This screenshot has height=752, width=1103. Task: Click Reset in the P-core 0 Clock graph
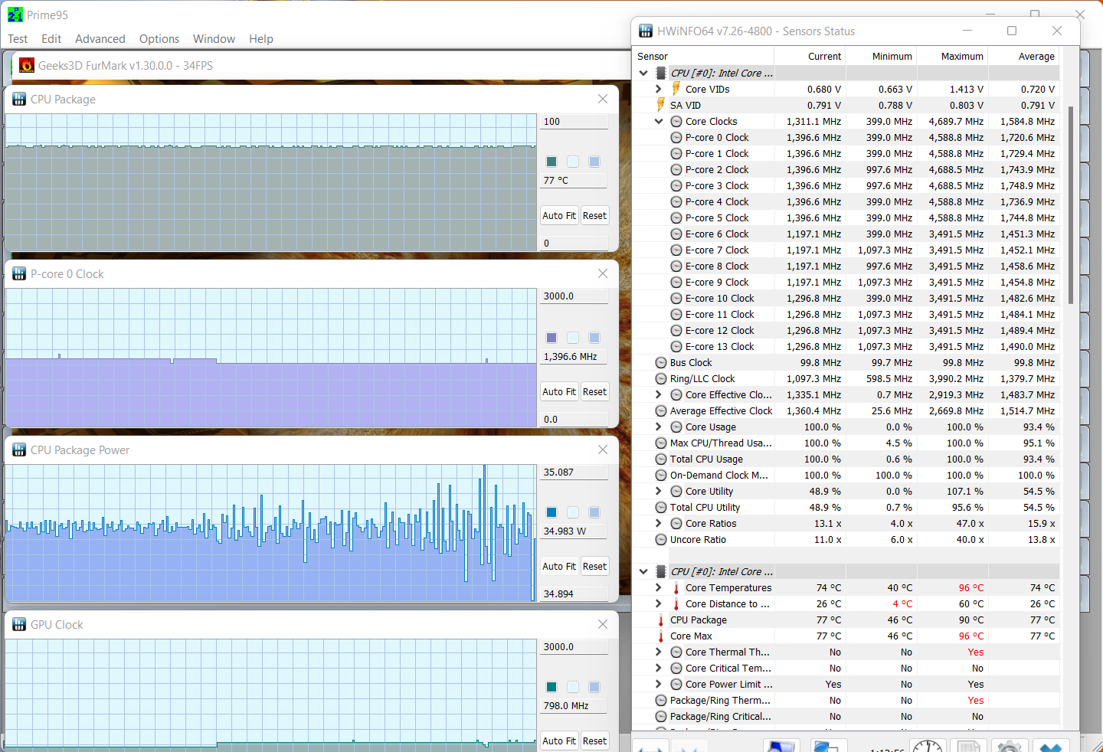(x=594, y=392)
